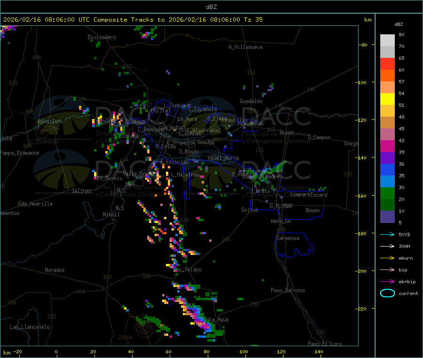Click the 'Pampa_Diamante' map label

point(20,153)
